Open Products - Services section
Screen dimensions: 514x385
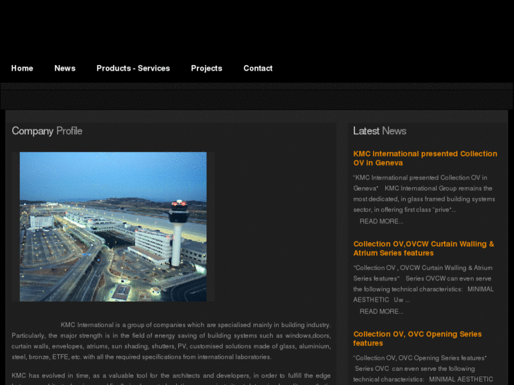(x=133, y=68)
